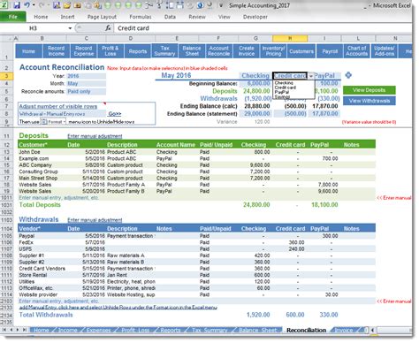Open the Review ribbon tab
419x343 pixels.
pyautogui.click(x=197, y=17)
